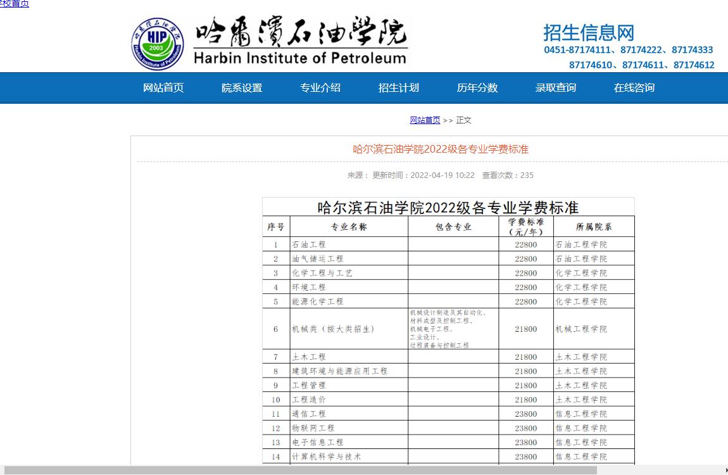Click the 所属院系 table header
The width and height of the screenshot is (728, 475).
pyautogui.click(x=593, y=227)
